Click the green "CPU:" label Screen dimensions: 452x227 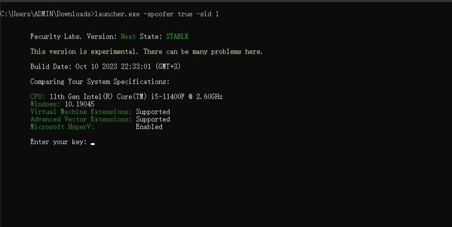point(38,97)
